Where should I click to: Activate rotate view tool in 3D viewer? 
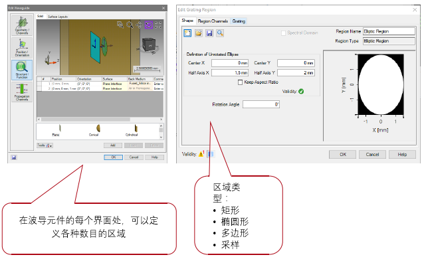[149, 25]
